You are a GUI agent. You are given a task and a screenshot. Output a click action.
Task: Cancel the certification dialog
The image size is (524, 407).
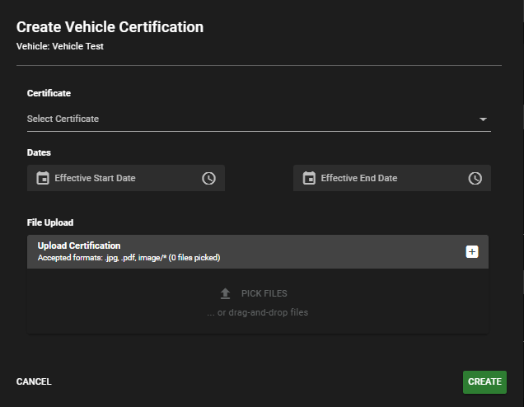pos(34,381)
